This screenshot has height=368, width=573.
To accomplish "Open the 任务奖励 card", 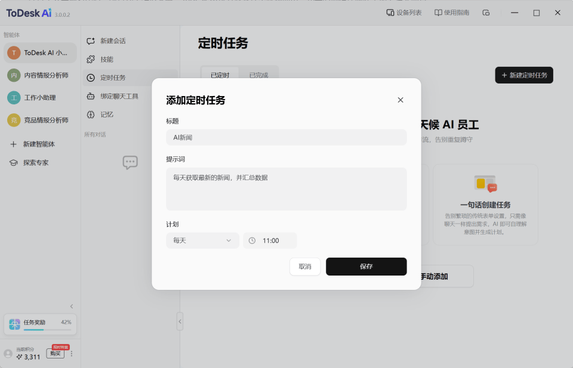I will point(40,324).
